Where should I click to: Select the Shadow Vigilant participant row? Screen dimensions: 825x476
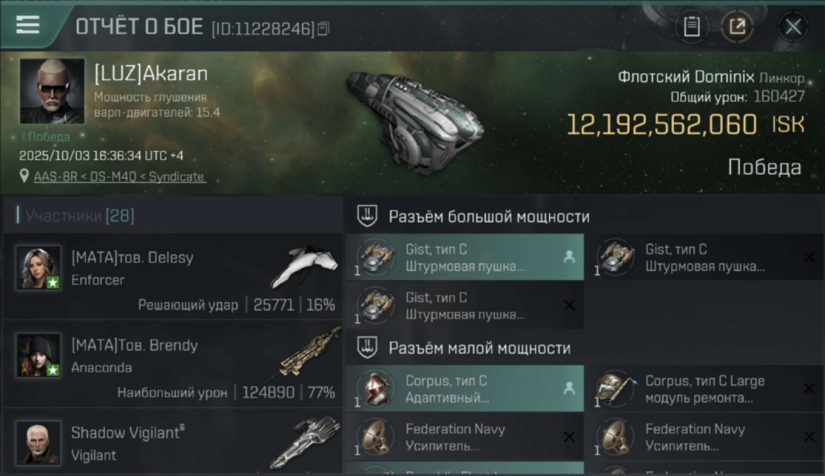point(173,441)
